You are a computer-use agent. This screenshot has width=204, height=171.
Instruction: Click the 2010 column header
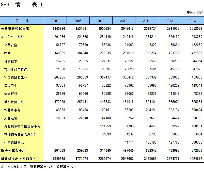124,21
